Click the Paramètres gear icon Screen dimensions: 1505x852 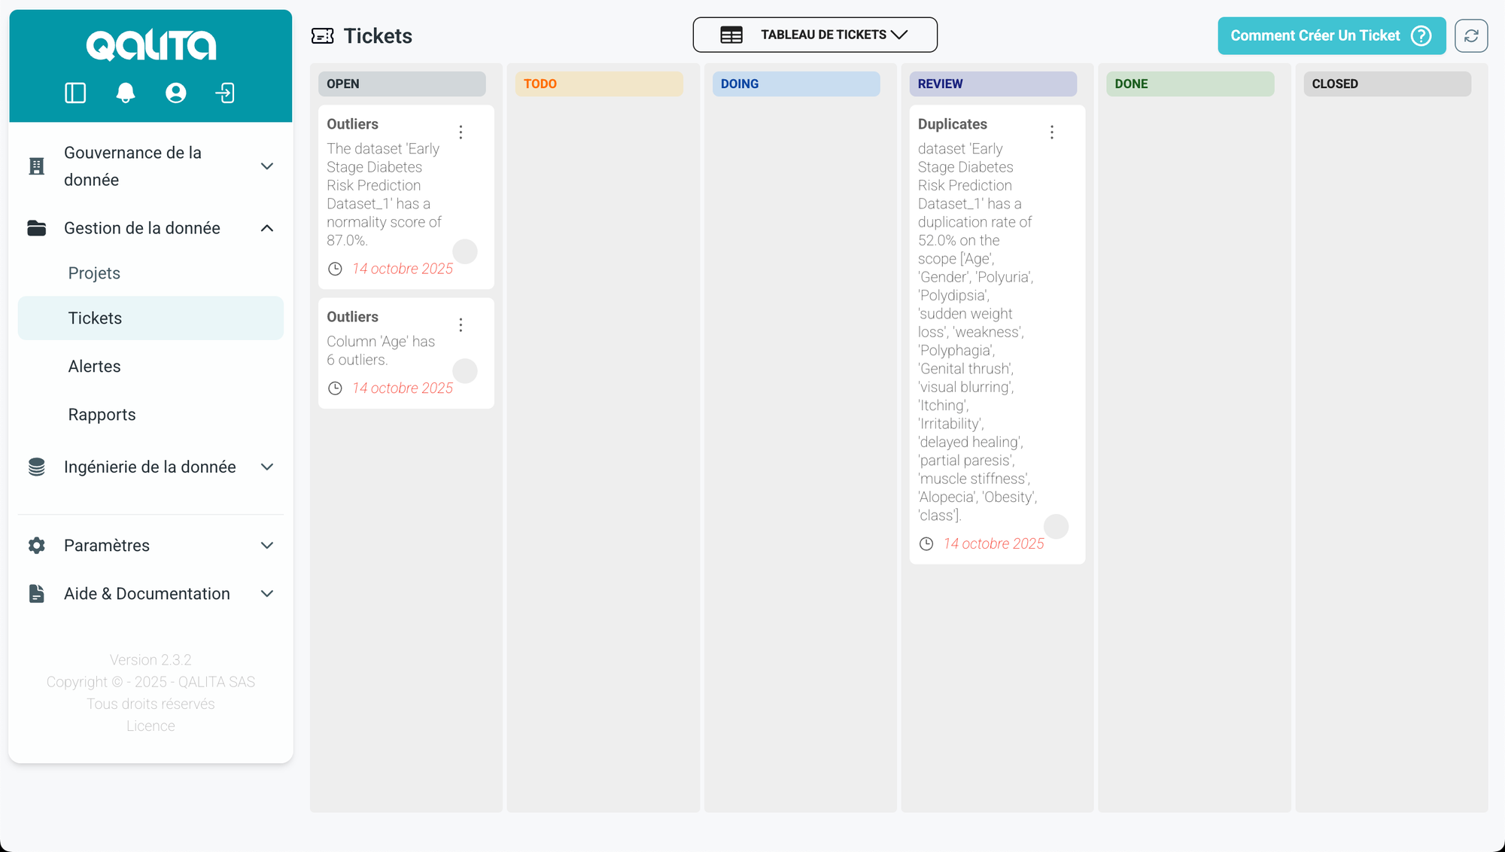coord(36,546)
